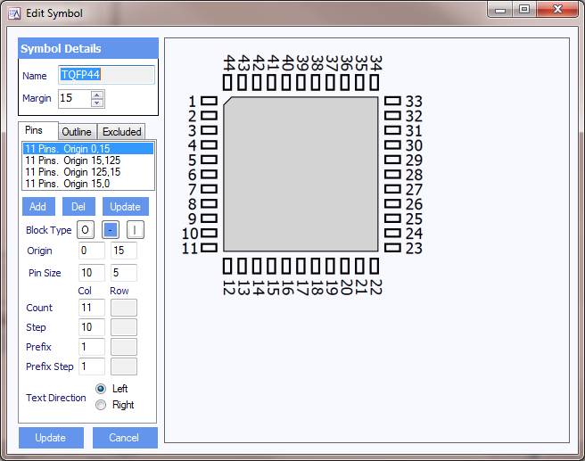Select '11 Pins. Origin 15,125' list entry
Image resolution: width=585 pixels, height=461 pixels.
coord(73,161)
